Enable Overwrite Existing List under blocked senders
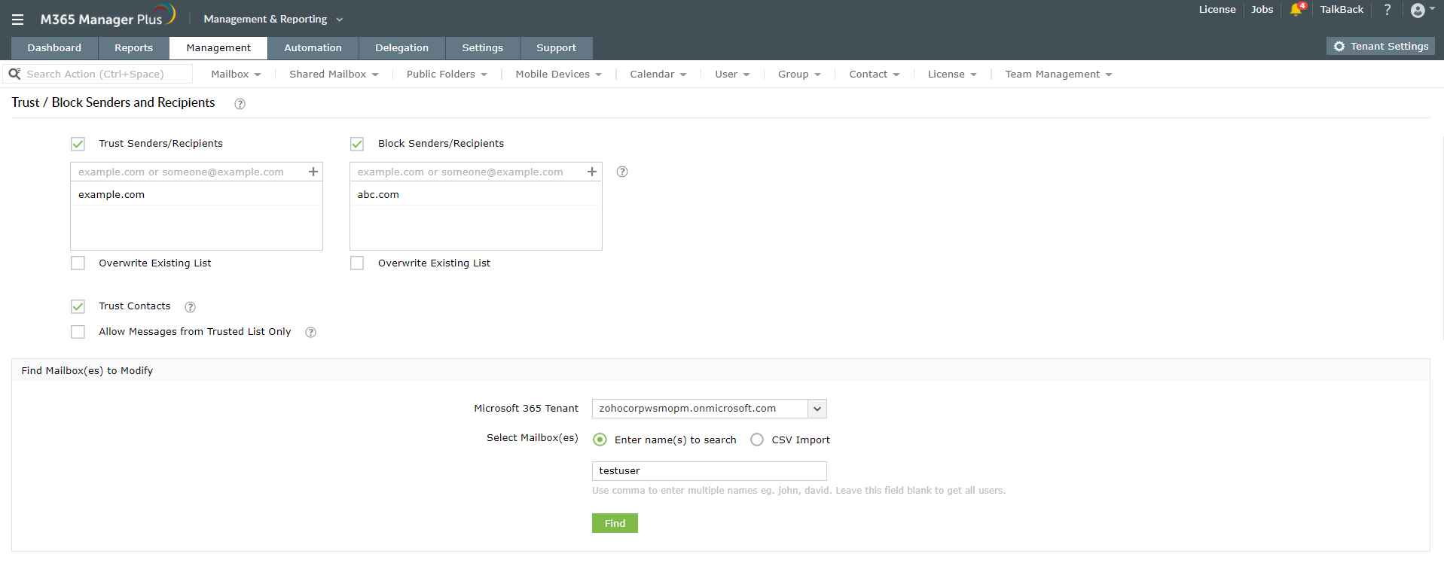The height and width of the screenshot is (578, 1444). (357, 263)
